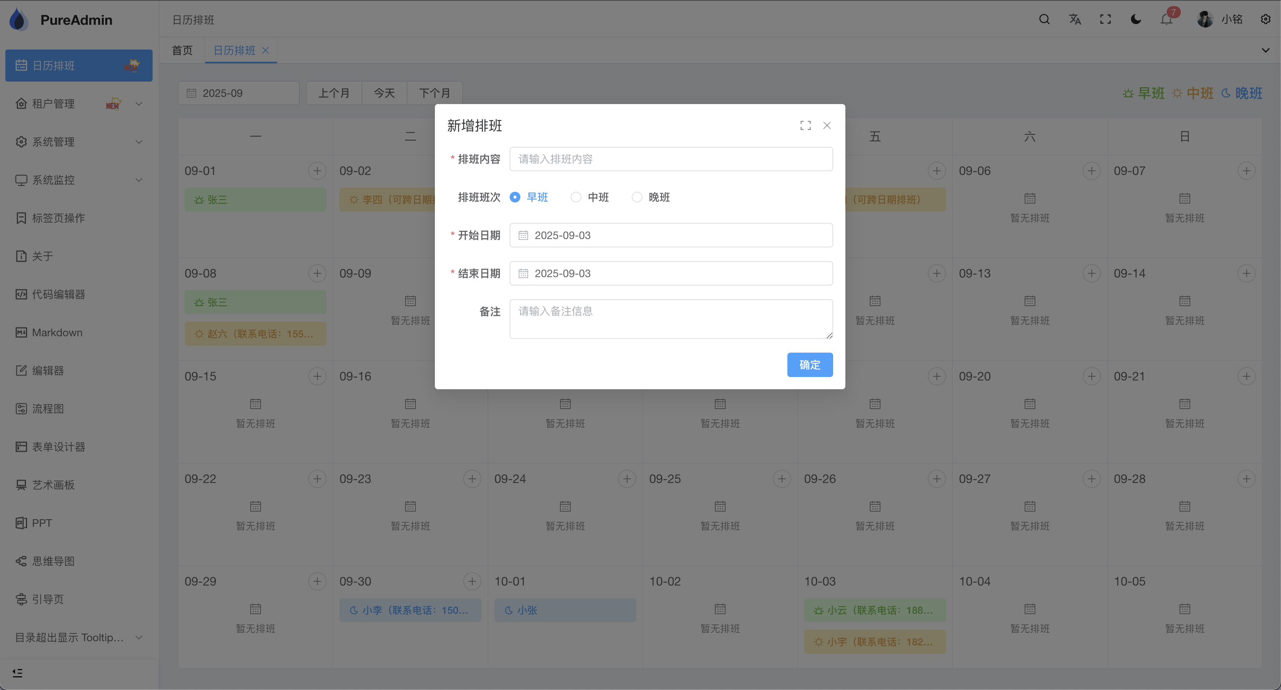This screenshot has height=690, width=1281.
Task: Enable dark mode with the moon icon
Action: pyautogui.click(x=1136, y=19)
